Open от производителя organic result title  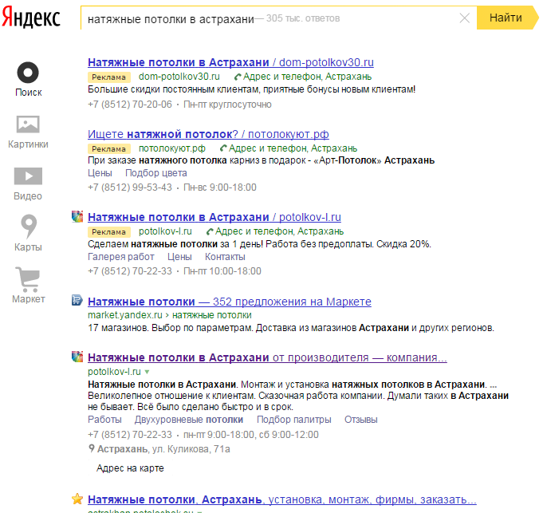[x=267, y=357]
